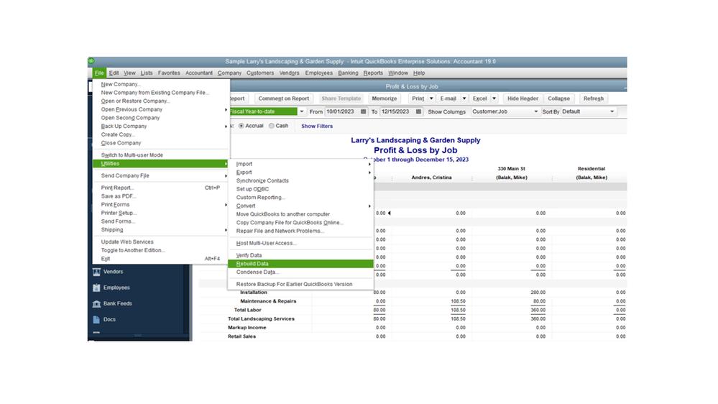Select Copy Company File for QuickBooks Online
The height and width of the screenshot is (404, 718).
[301, 223]
